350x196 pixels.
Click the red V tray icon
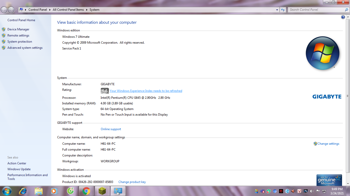tap(300, 191)
